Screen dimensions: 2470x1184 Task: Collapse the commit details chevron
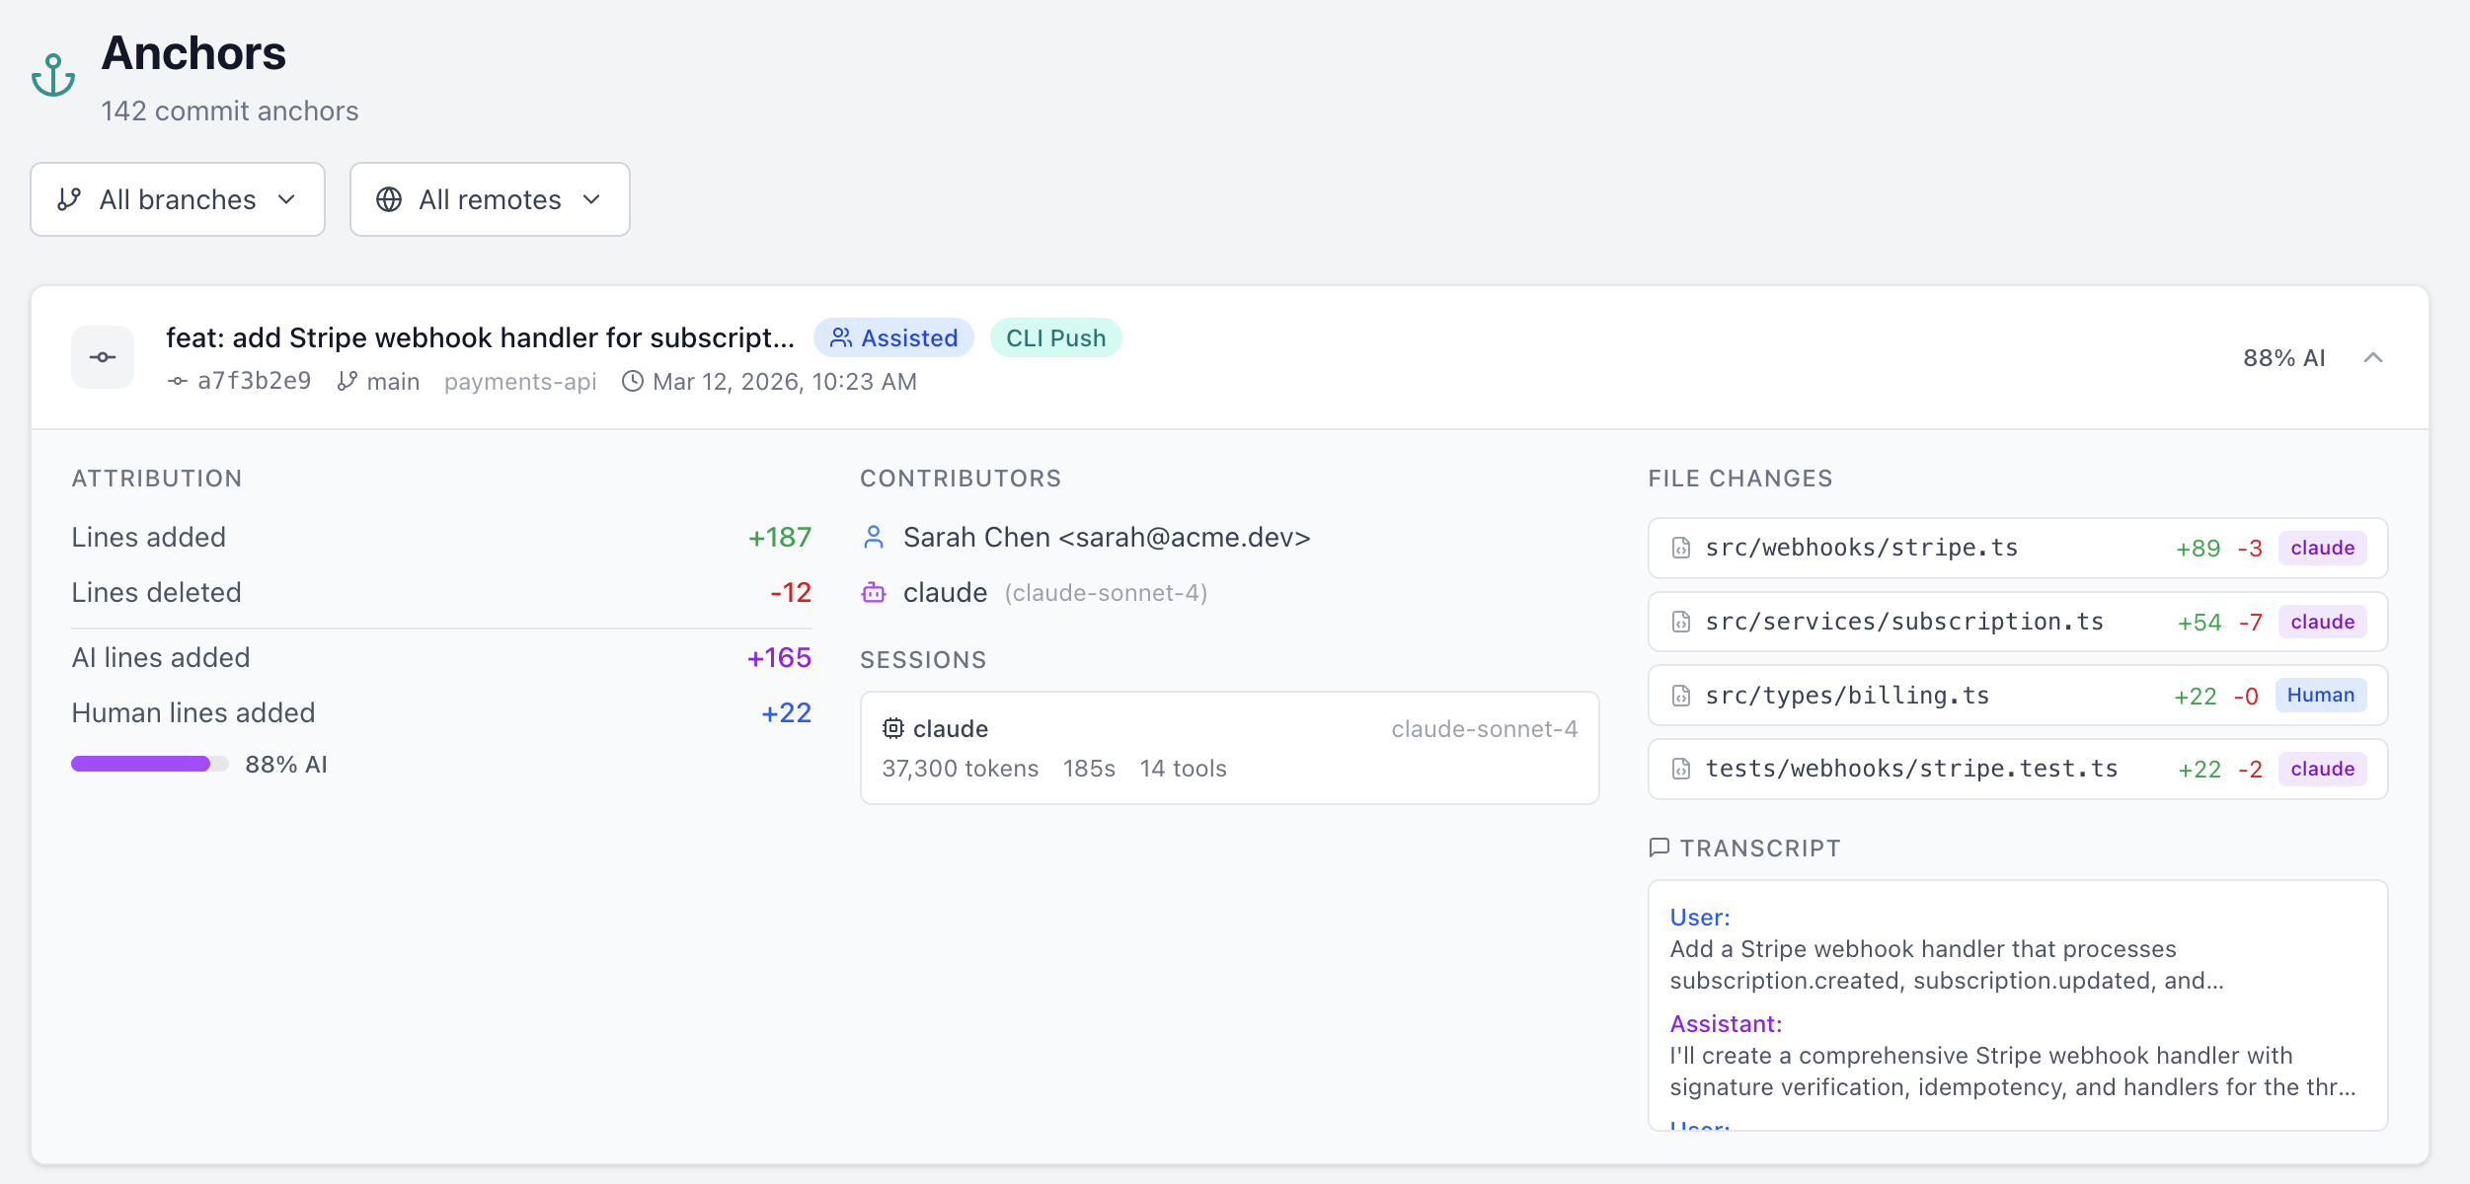pyautogui.click(x=2373, y=357)
